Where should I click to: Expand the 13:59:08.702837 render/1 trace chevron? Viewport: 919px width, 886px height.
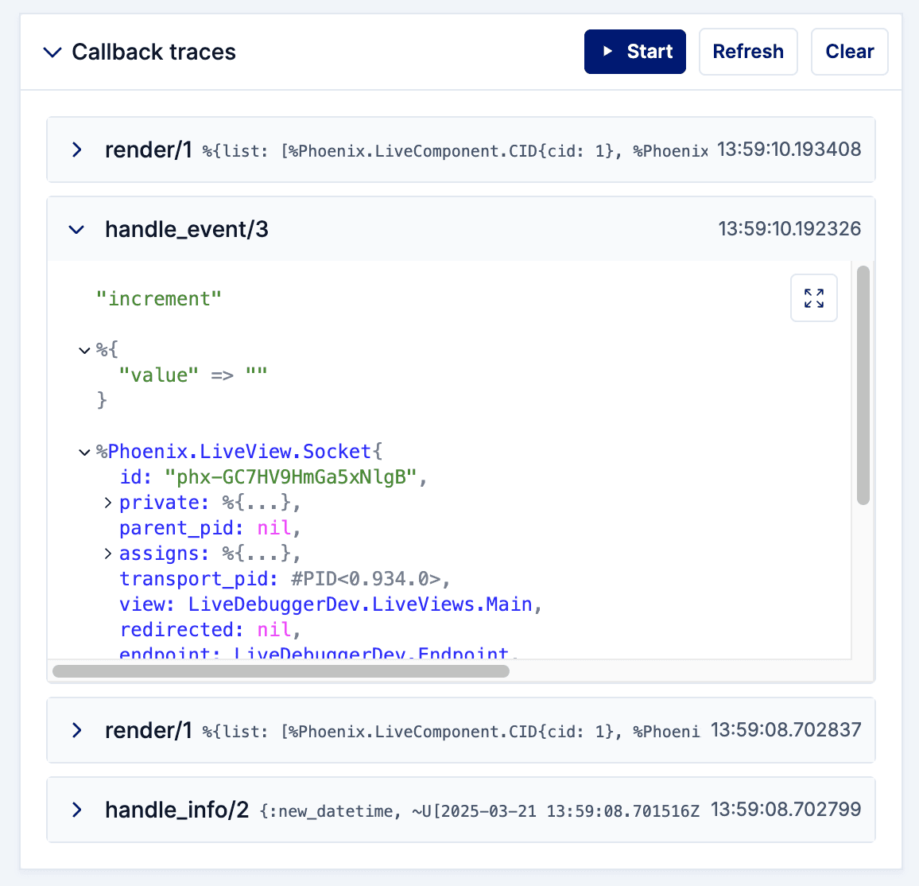[77, 730]
